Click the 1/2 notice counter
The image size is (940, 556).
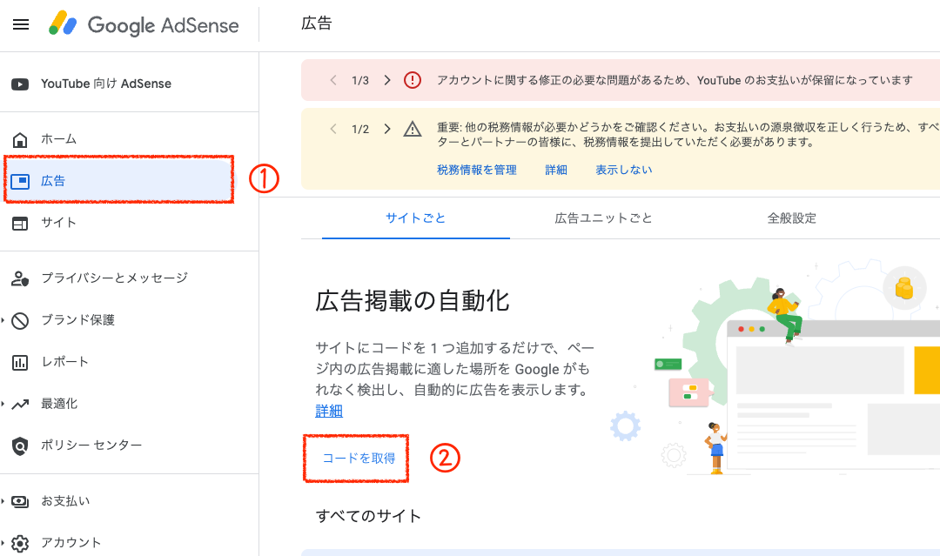coord(360,129)
